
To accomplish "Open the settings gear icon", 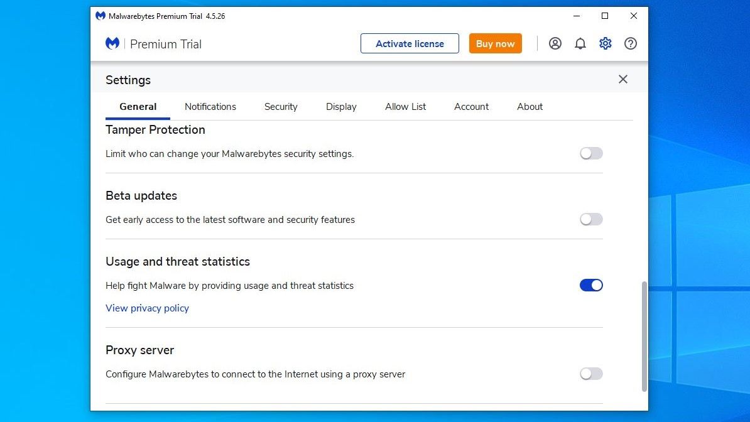I will [605, 43].
